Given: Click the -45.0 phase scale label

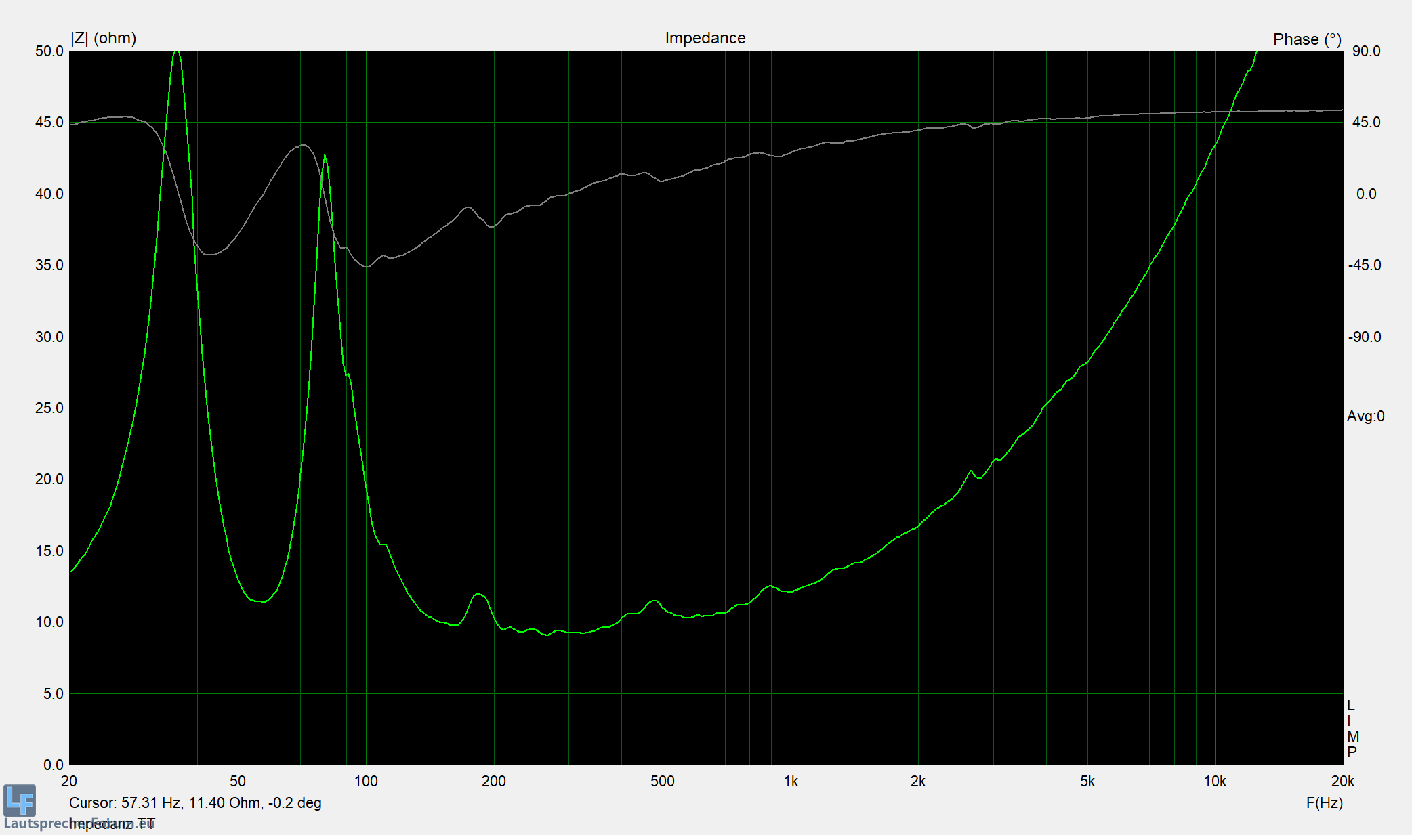Looking at the screenshot, I should 1364,265.
